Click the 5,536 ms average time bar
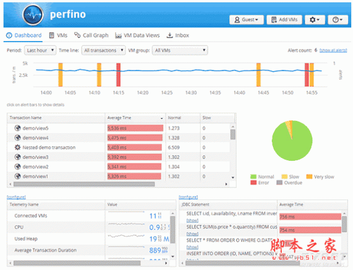The width and height of the screenshot is (353, 270). [x=135, y=128]
